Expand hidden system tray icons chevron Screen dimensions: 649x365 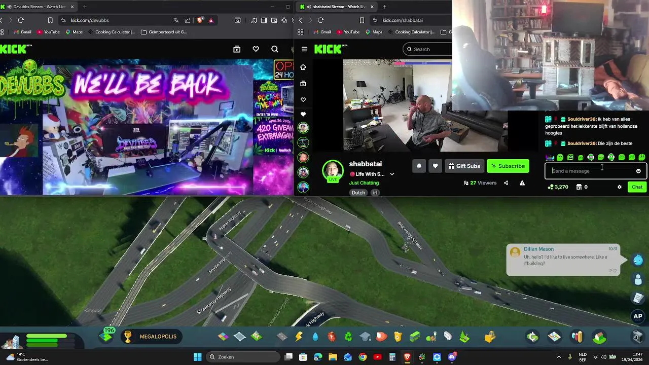pos(559,357)
